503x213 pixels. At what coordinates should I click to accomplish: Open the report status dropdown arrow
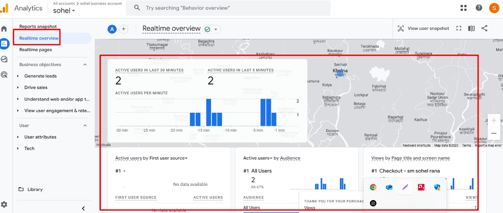(x=216, y=29)
